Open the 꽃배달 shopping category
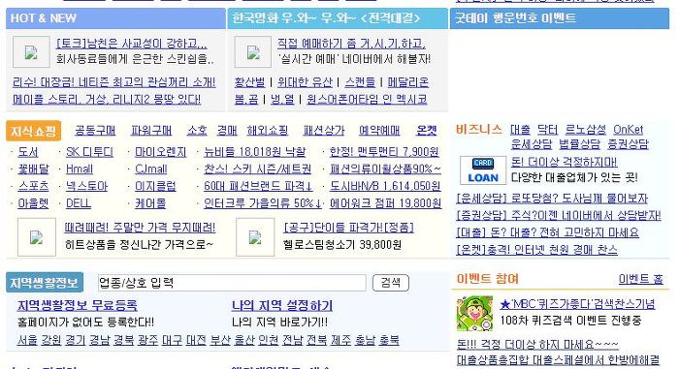Screen dimensions: 679x369 point(33,169)
